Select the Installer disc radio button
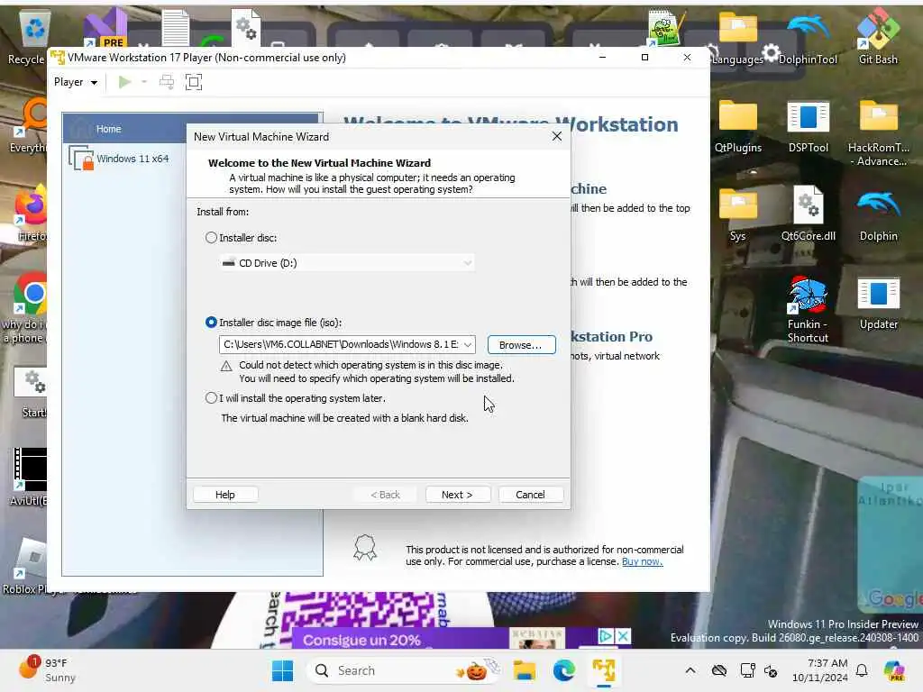923x692 pixels. [211, 238]
